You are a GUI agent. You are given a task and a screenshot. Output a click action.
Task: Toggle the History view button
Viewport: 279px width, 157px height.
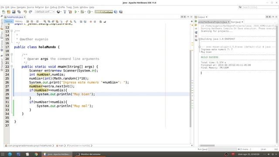(19, 21)
